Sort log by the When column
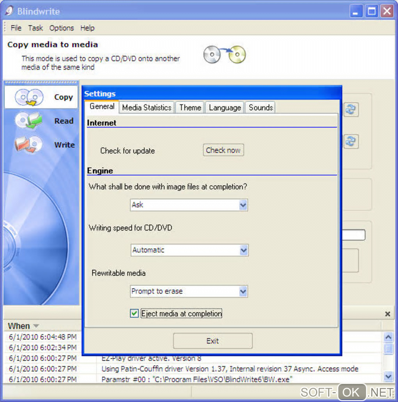Screen dimensions: 398x402 (x=23, y=326)
